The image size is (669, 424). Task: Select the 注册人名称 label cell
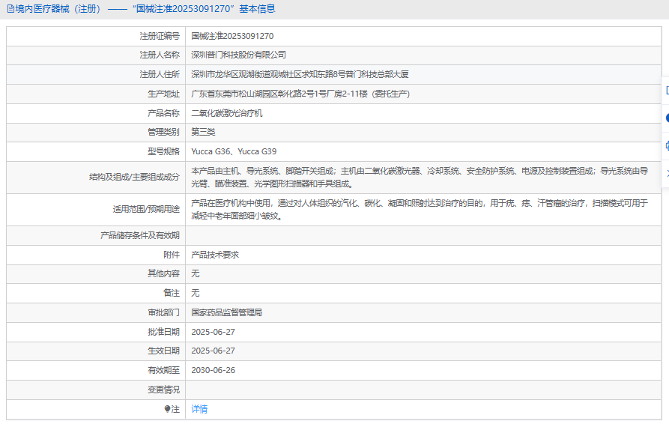(x=96, y=55)
